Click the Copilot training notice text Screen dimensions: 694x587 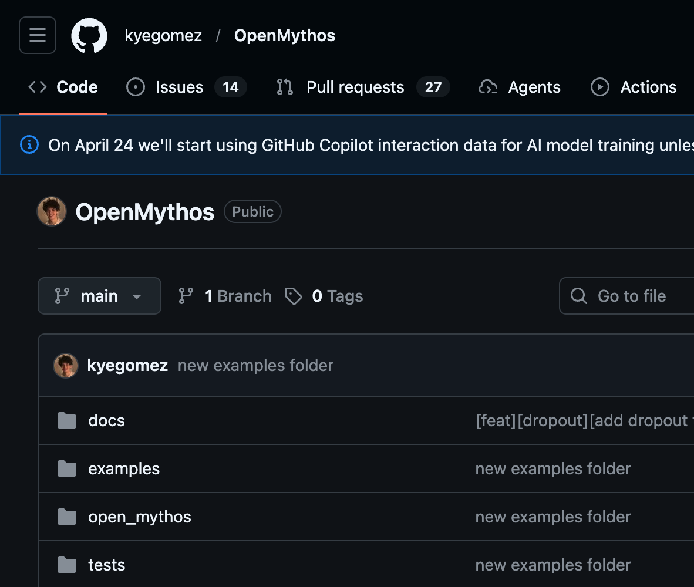tap(371, 145)
